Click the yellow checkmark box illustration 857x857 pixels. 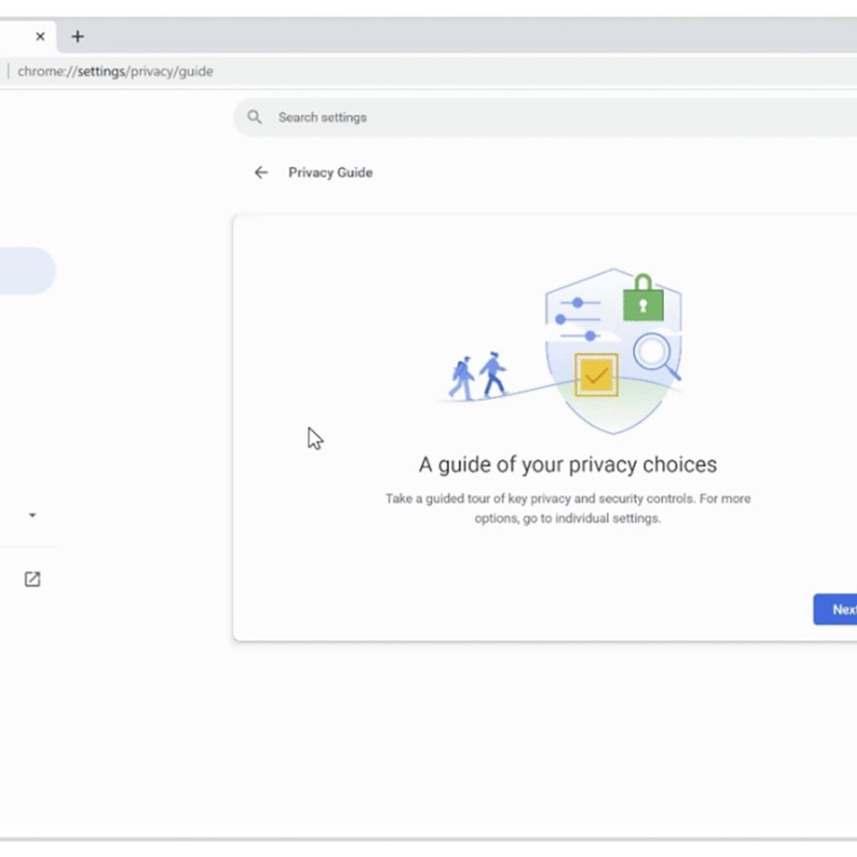click(596, 375)
